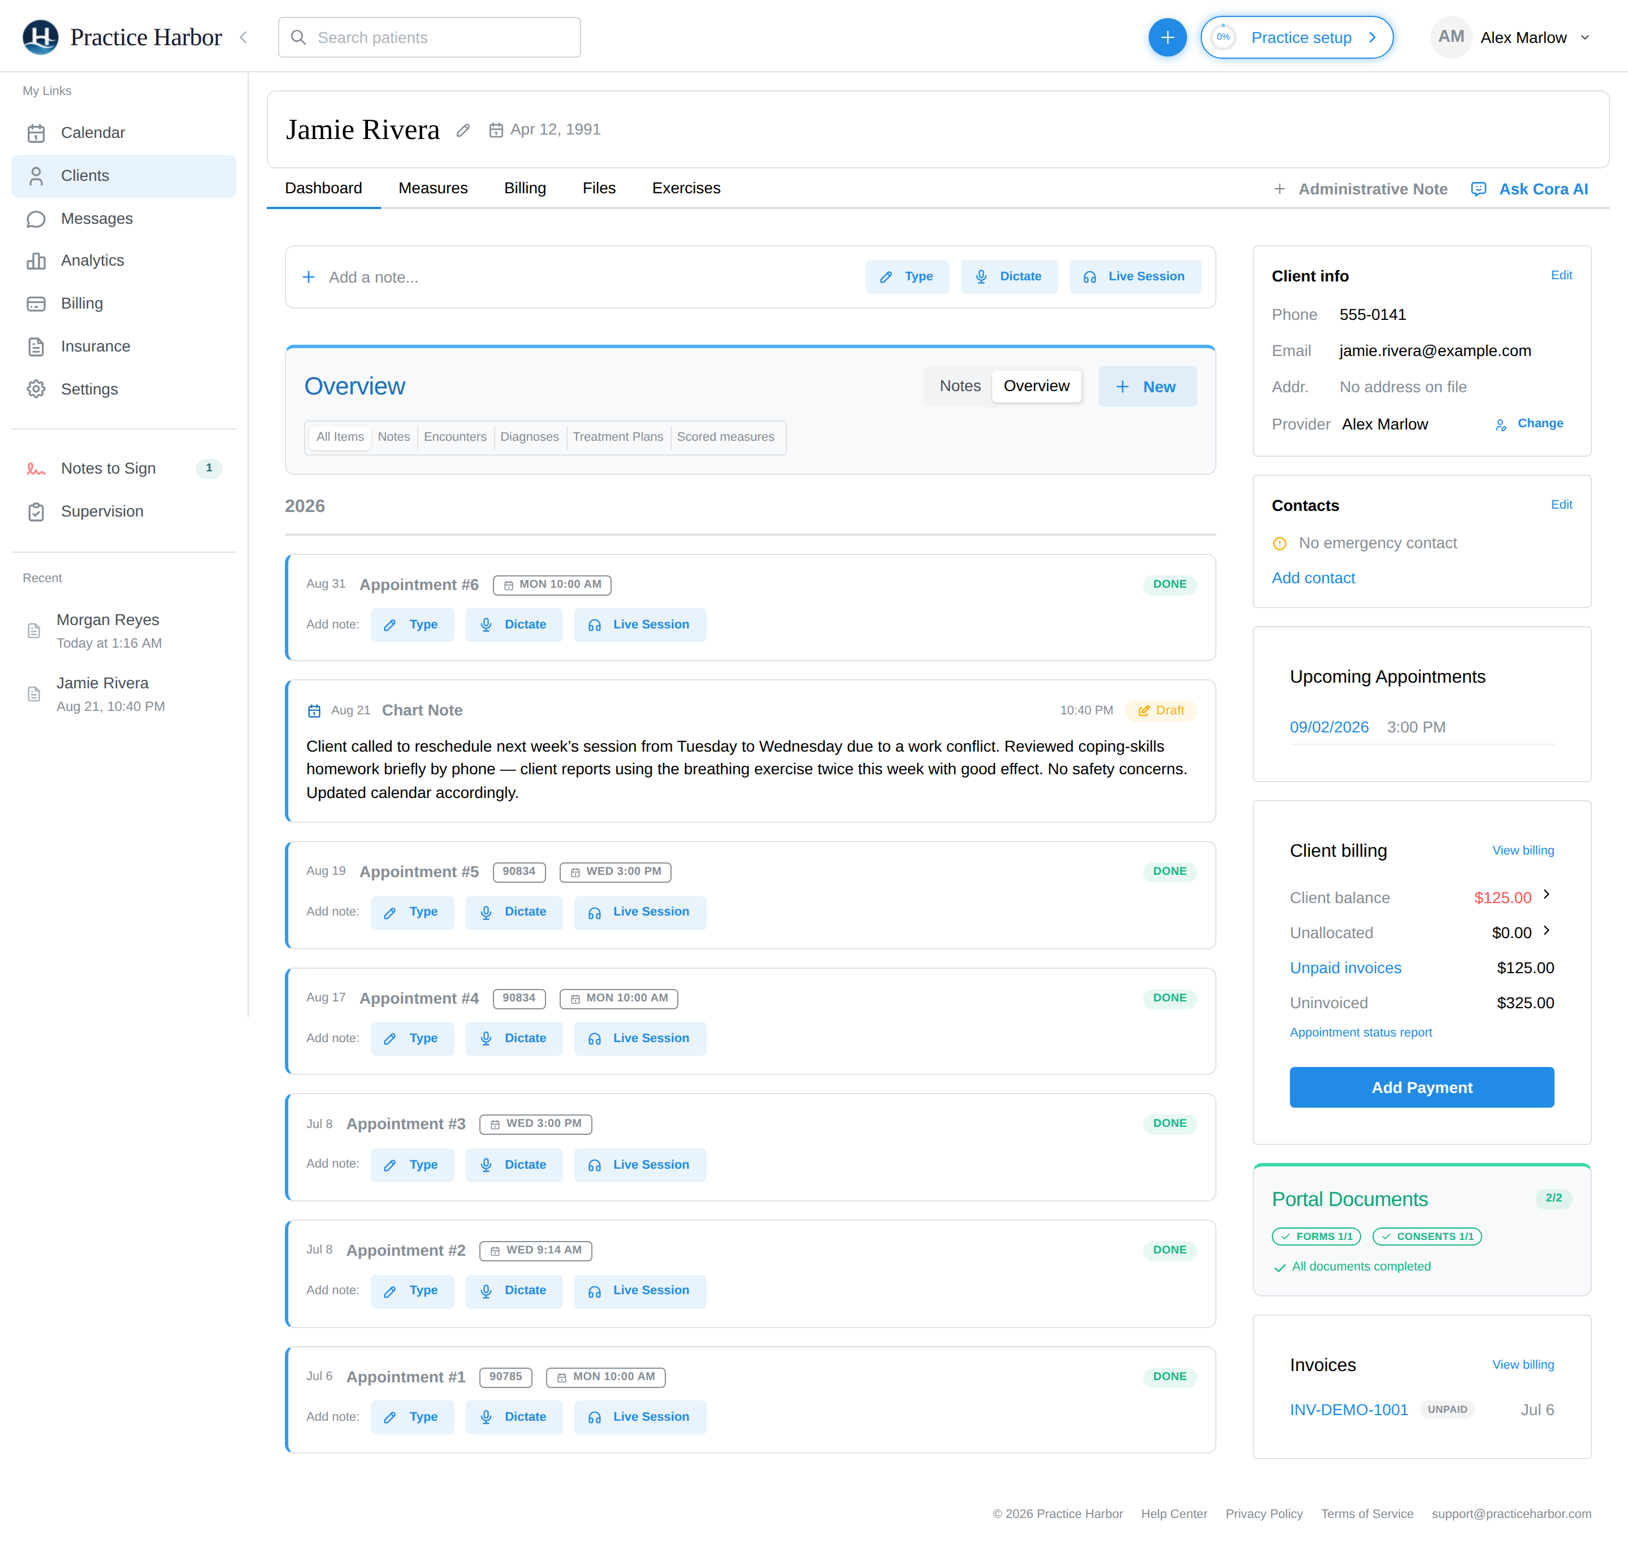Image resolution: width=1628 pixels, height=1553 pixels.
Task: Open recent item Jamie Rivera
Action: pos(123,694)
